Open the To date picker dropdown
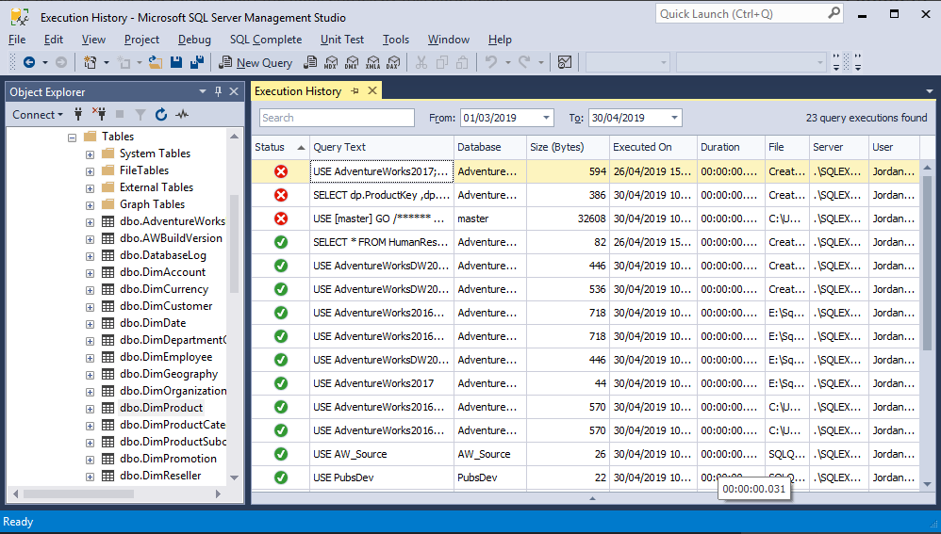Screen dimensions: 941x534 (674, 118)
